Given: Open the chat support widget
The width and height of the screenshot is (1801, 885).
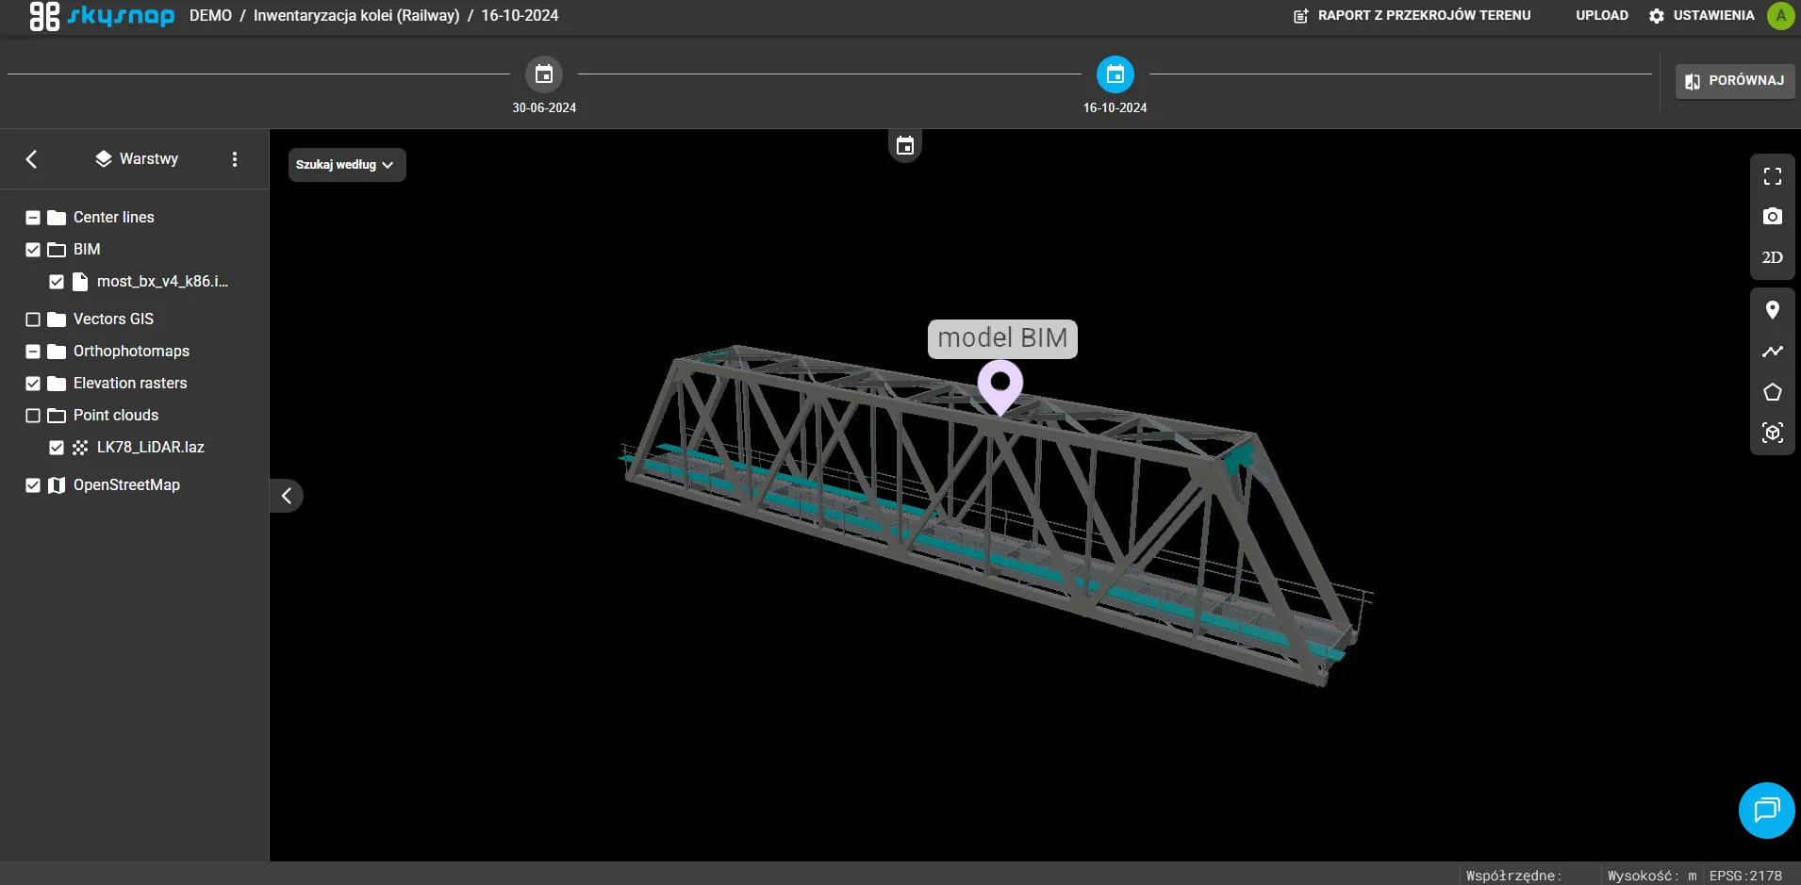Looking at the screenshot, I should (x=1765, y=810).
